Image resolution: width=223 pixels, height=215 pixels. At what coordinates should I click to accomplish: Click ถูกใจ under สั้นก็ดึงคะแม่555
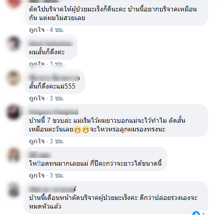click(x=36, y=98)
